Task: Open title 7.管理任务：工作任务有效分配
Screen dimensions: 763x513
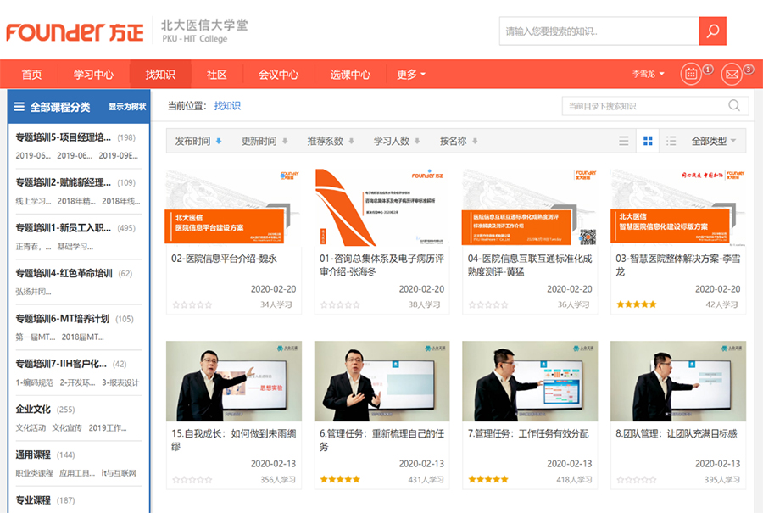Action: [528, 433]
